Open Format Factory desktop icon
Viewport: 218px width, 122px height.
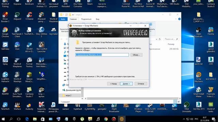click(29, 62)
